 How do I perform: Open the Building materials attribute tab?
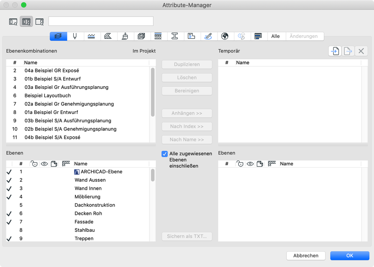point(142,36)
